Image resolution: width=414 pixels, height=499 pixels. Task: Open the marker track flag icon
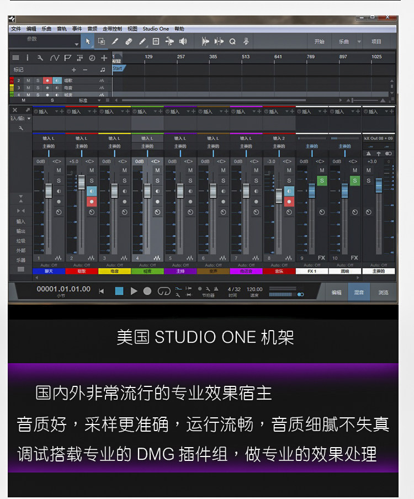click(67, 58)
